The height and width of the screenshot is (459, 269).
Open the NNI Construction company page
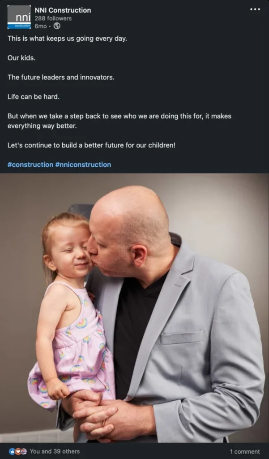(63, 10)
